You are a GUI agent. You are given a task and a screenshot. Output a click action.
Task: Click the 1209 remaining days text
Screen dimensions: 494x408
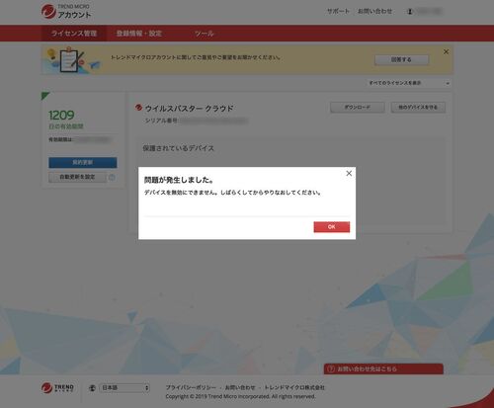point(61,116)
